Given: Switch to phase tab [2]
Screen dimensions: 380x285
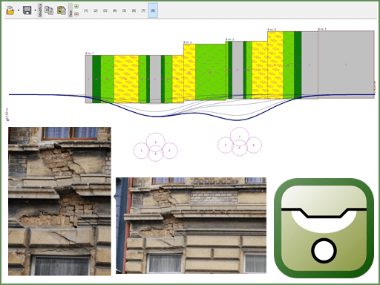Looking at the screenshot, I should [x=96, y=10].
